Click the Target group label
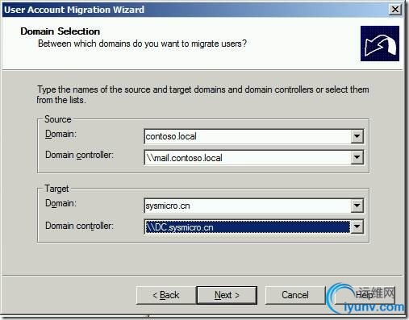 click(56, 189)
